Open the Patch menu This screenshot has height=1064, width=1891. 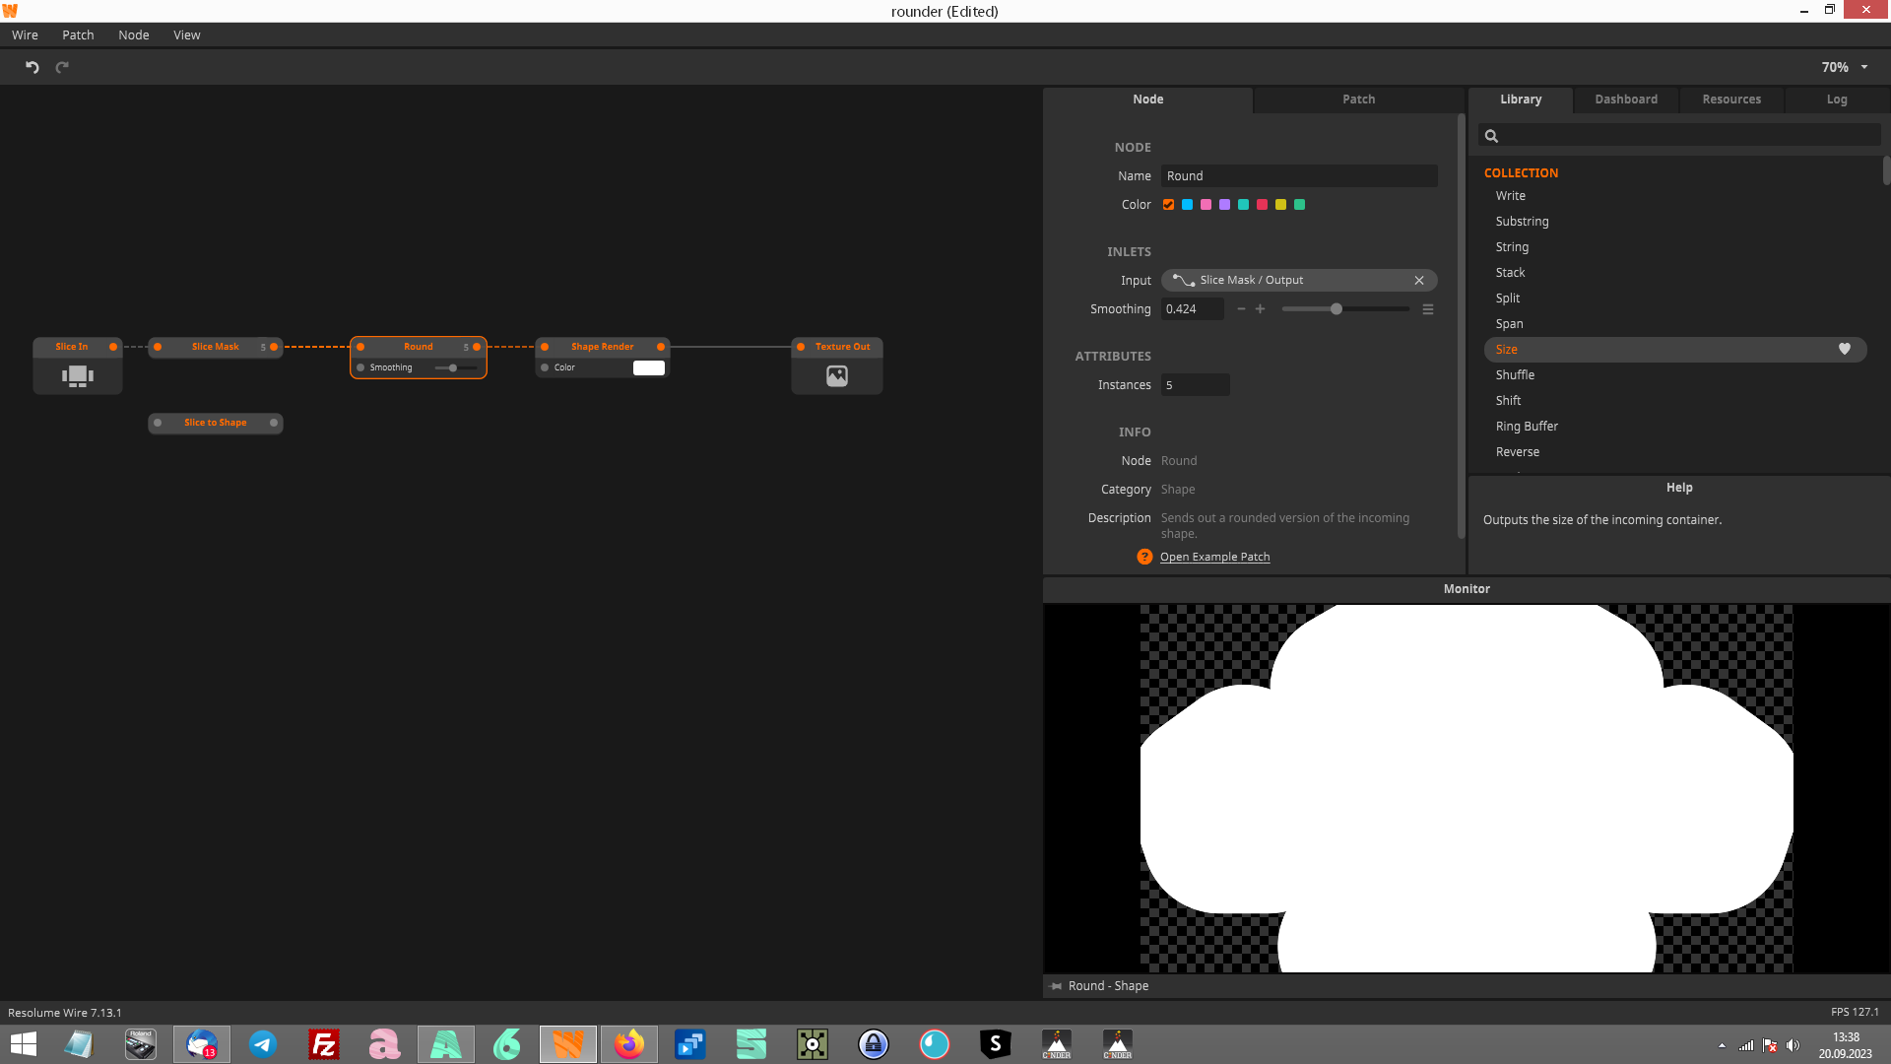coord(78,34)
